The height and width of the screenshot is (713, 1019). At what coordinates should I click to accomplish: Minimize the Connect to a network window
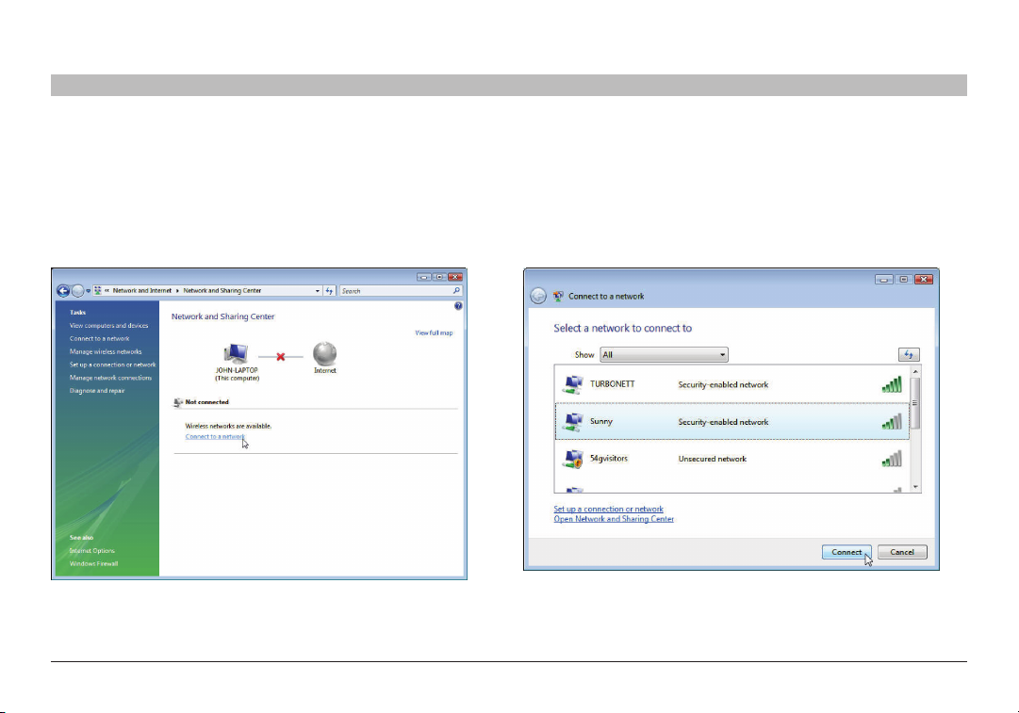[884, 279]
